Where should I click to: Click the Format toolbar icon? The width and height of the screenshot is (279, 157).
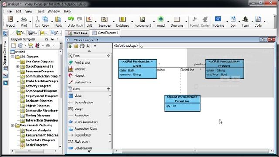(x=195, y=19)
